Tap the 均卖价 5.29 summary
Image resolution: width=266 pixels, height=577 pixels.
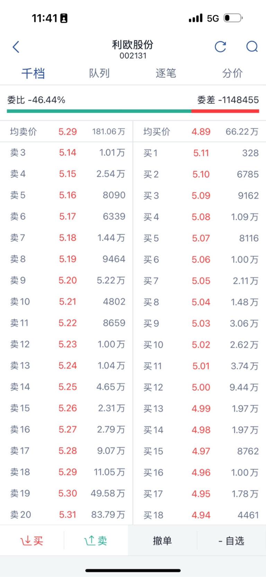coord(66,132)
